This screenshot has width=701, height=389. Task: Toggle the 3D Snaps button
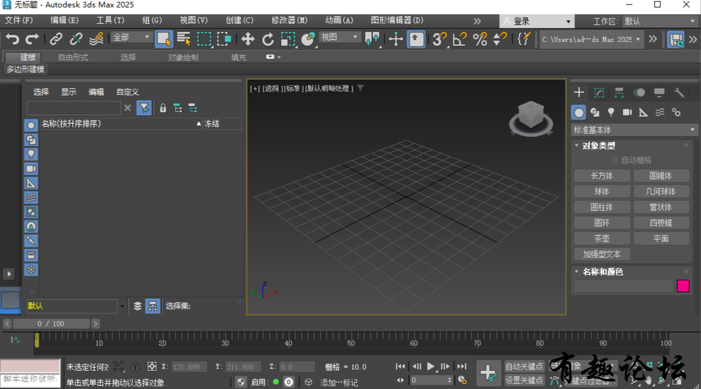pyautogui.click(x=439, y=40)
